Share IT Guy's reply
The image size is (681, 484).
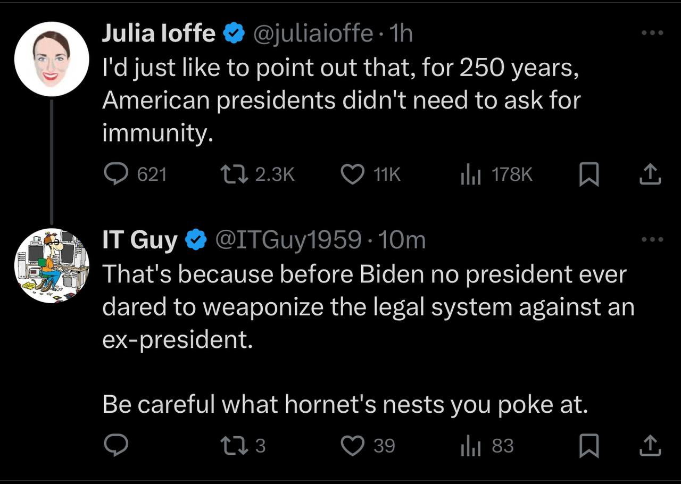[649, 445]
